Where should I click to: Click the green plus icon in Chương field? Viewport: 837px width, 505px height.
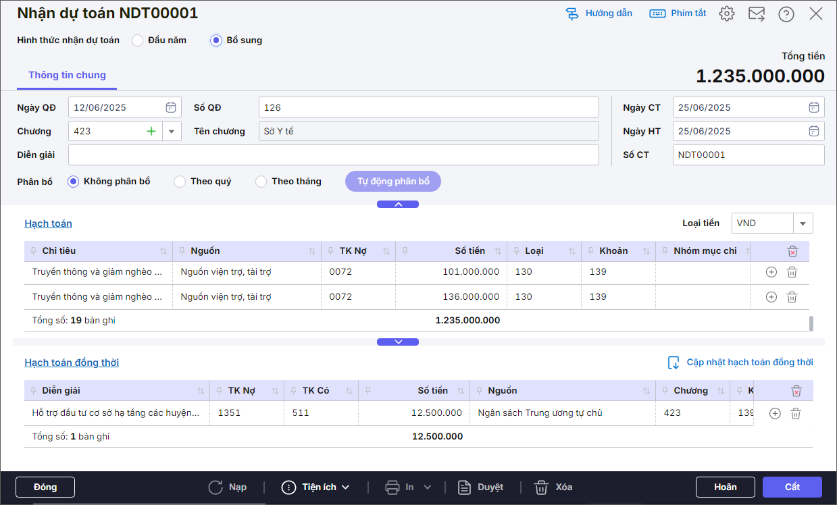tap(151, 131)
